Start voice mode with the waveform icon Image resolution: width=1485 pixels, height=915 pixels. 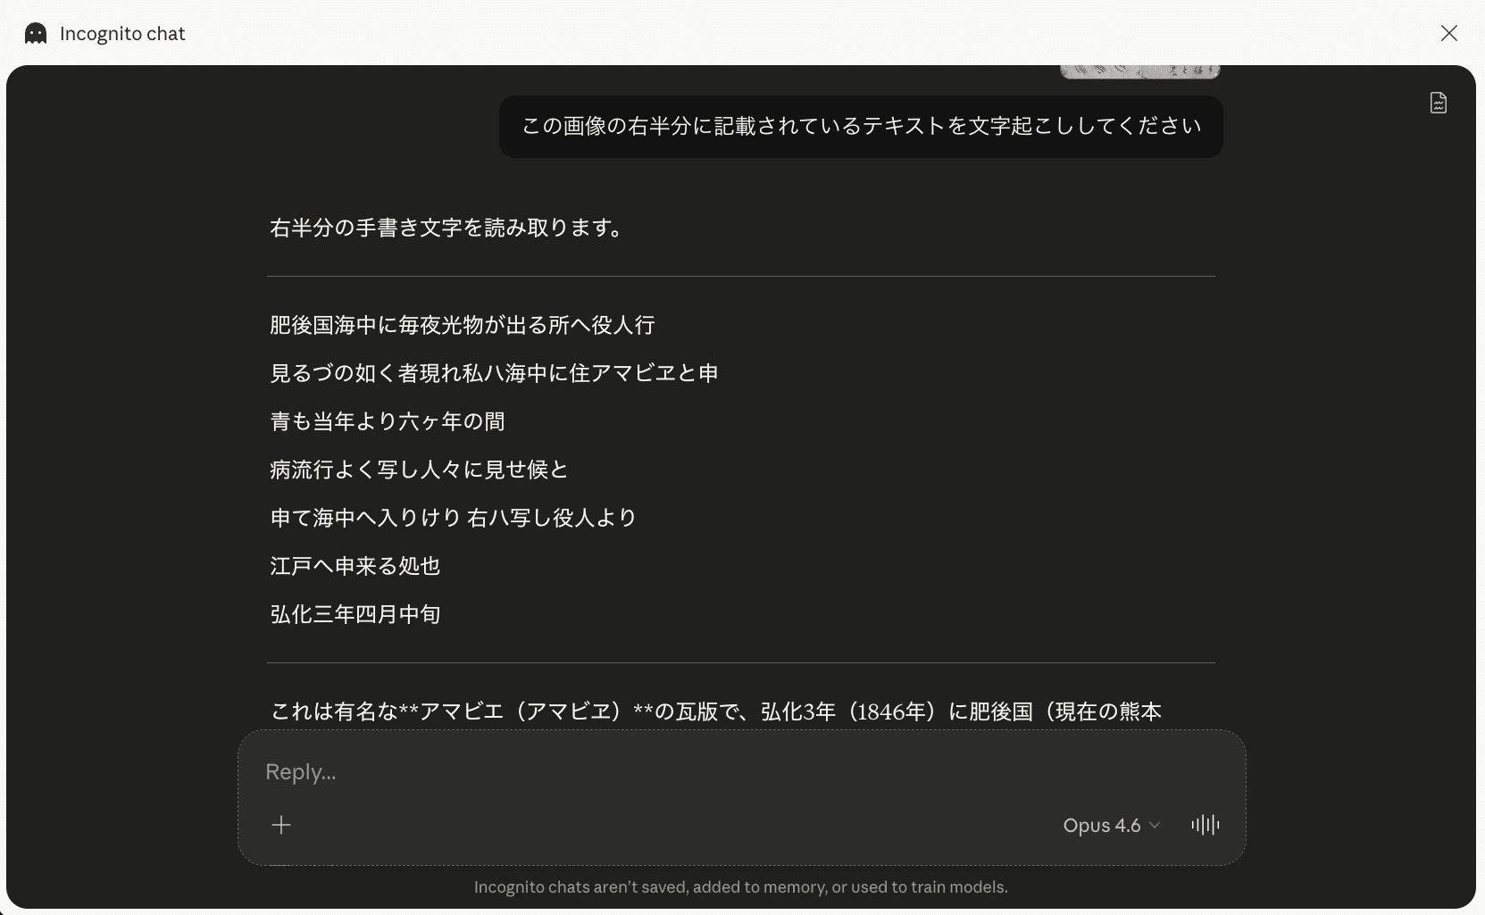[x=1205, y=825]
